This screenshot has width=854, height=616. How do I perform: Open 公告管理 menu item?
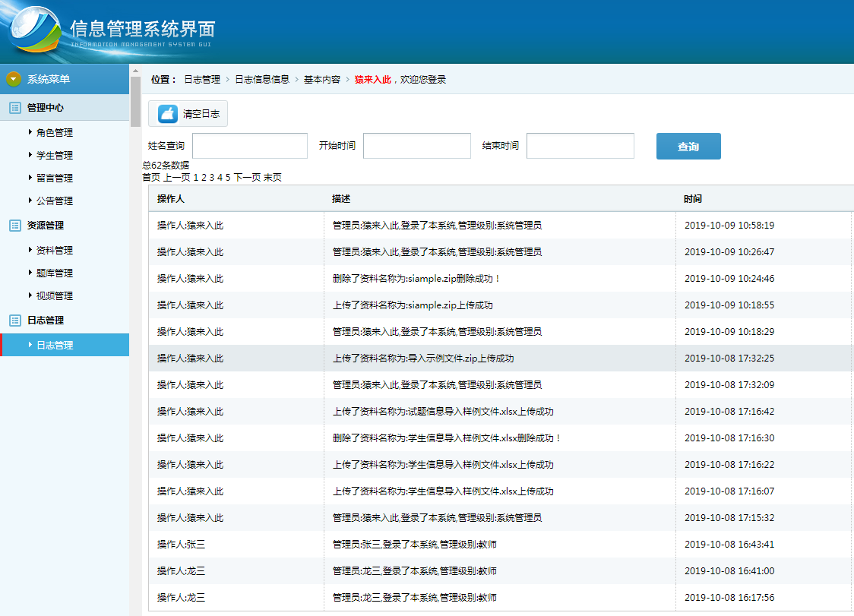55,201
